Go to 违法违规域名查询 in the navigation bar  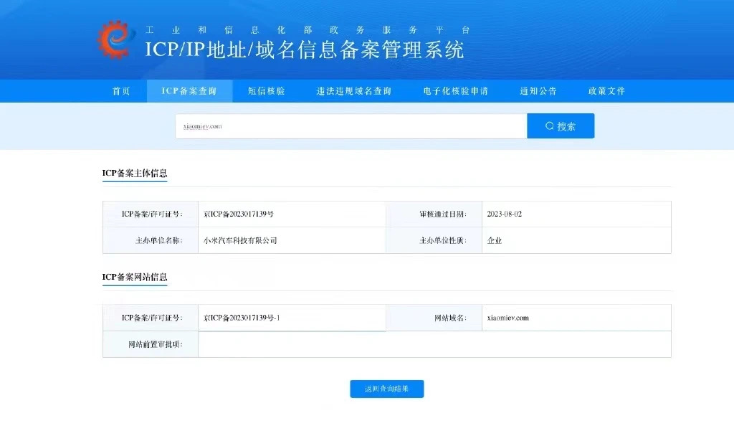[x=354, y=91]
